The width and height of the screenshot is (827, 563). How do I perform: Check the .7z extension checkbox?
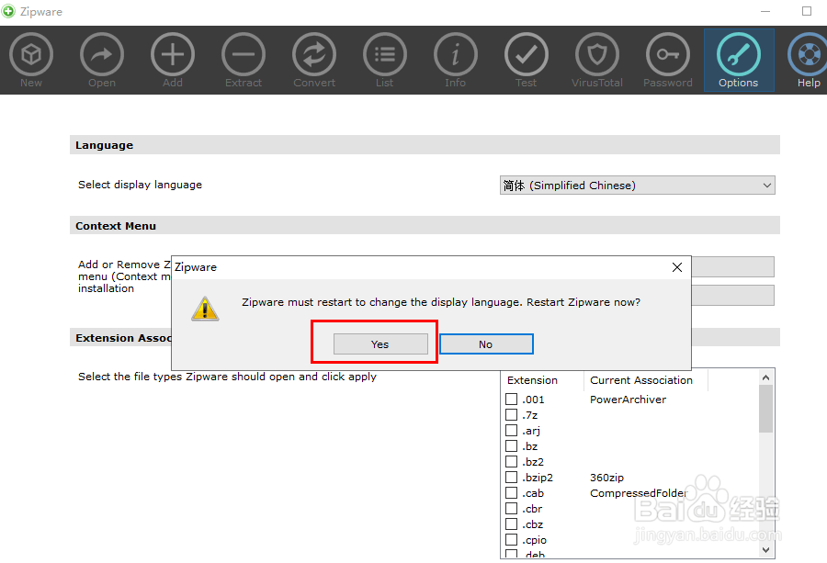(511, 415)
